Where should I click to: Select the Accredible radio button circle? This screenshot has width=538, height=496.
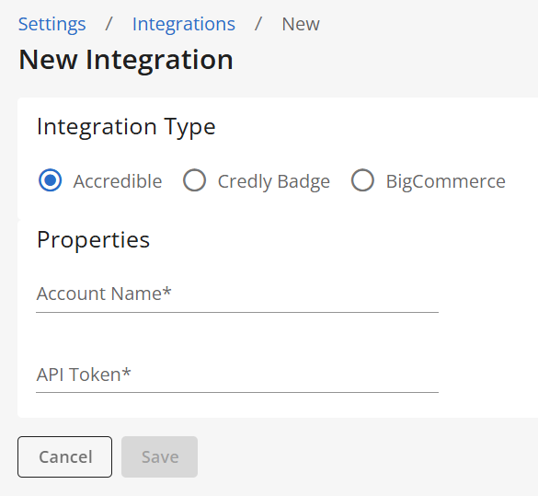click(x=50, y=180)
